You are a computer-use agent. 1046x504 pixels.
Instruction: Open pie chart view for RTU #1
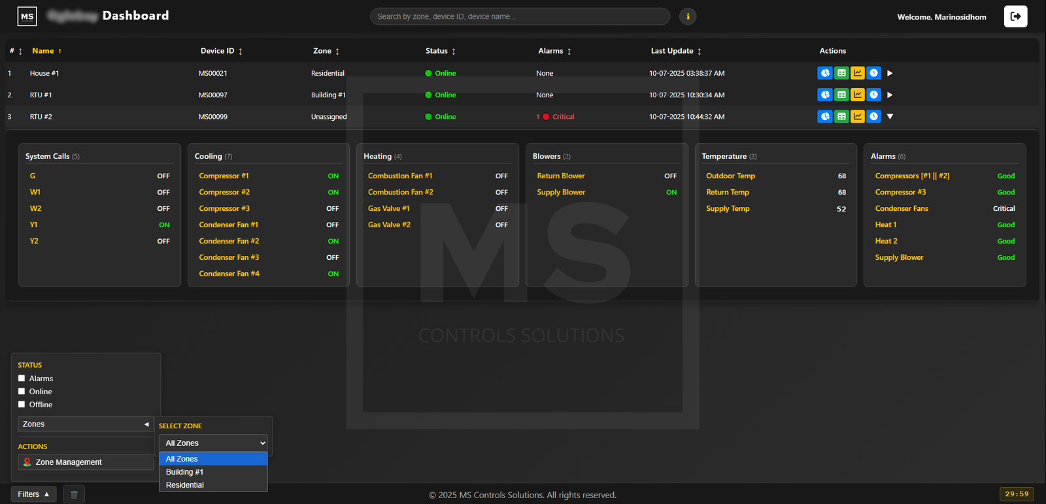pos(825,95)
